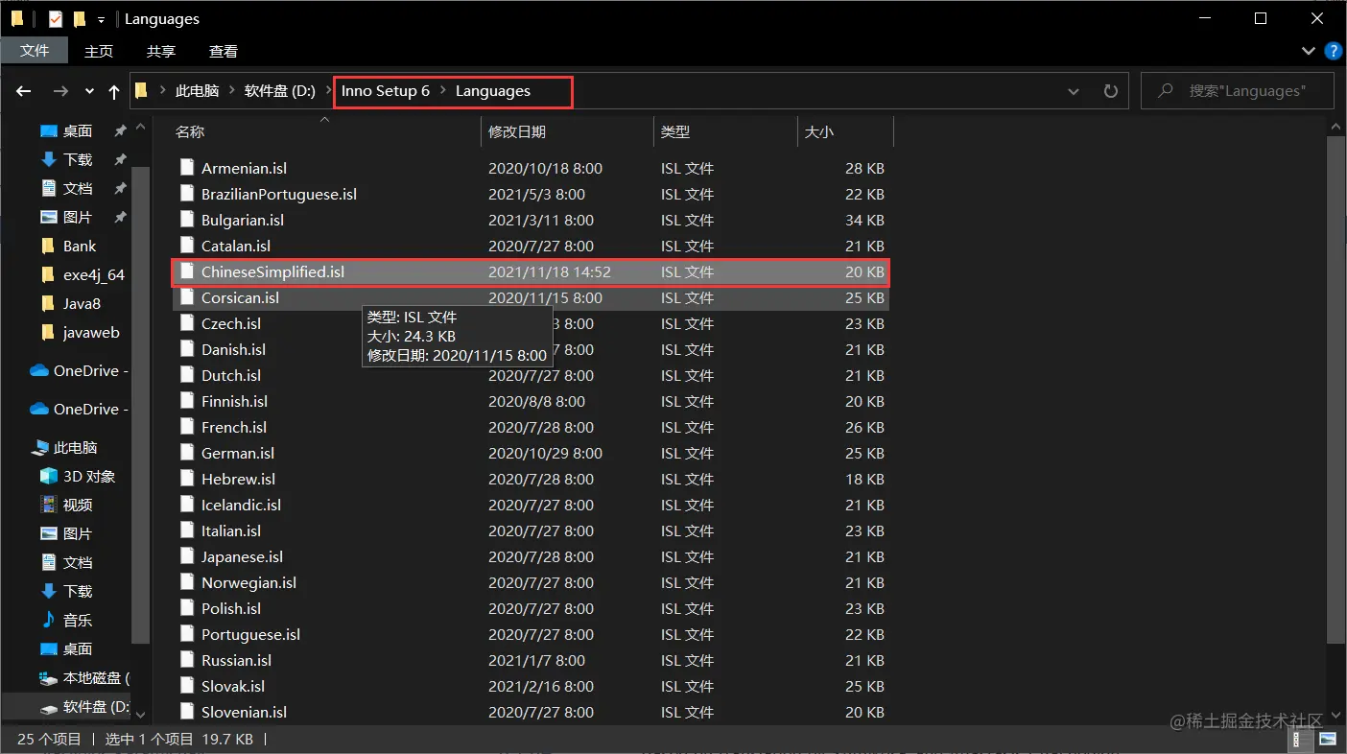Select 软件盘 (D:) drive in navigation pane
Screen dimensions: 1347x754
[x=96, y=707]
